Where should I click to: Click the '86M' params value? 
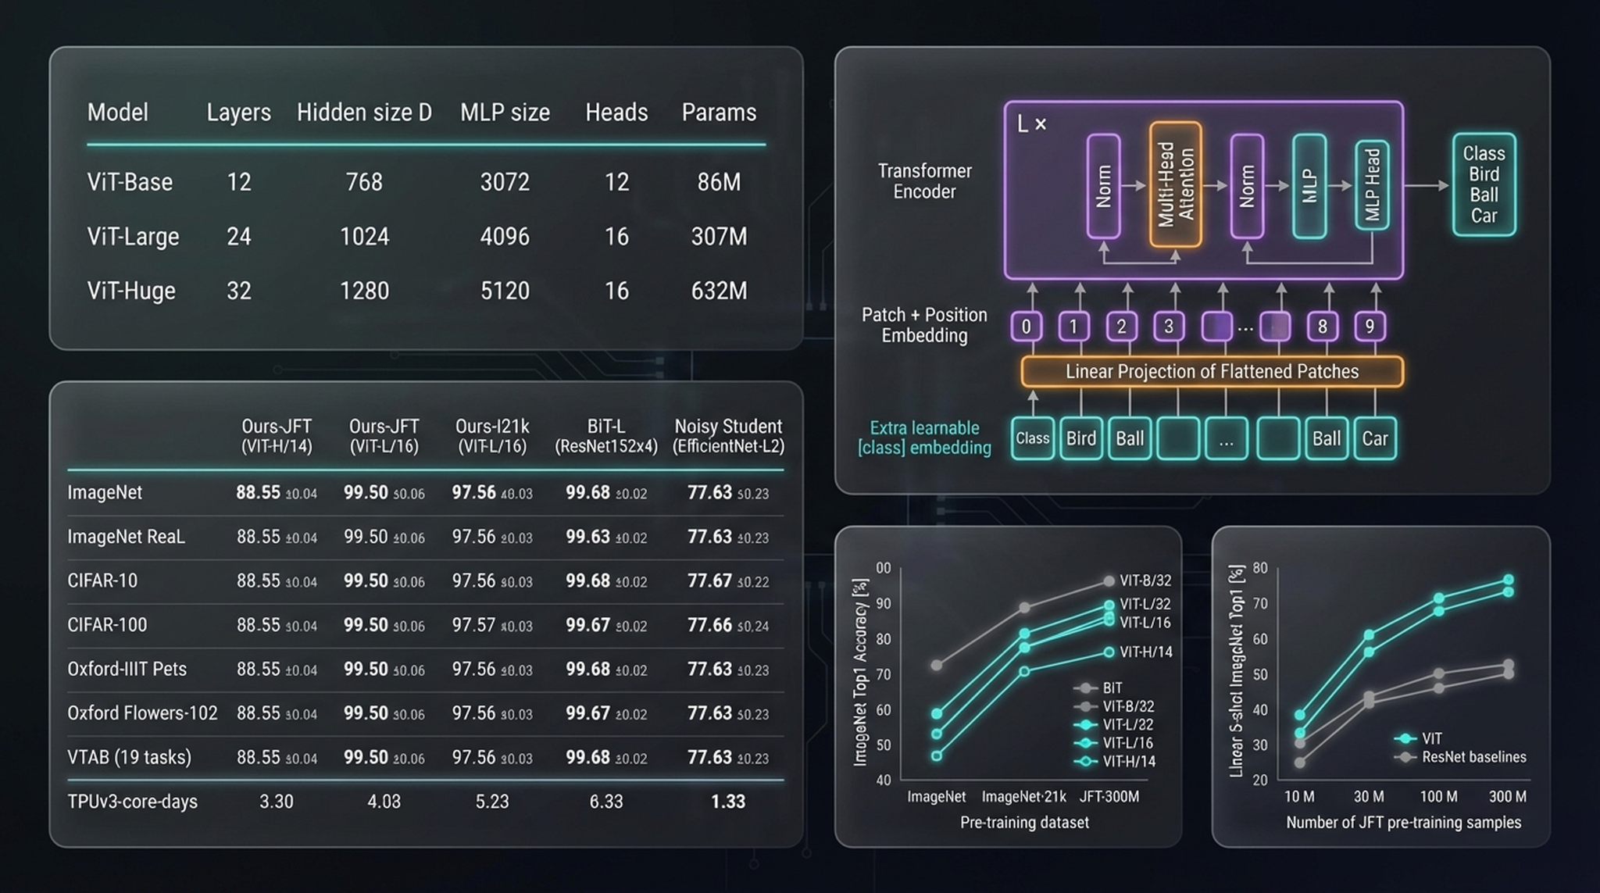click(719, 182)
